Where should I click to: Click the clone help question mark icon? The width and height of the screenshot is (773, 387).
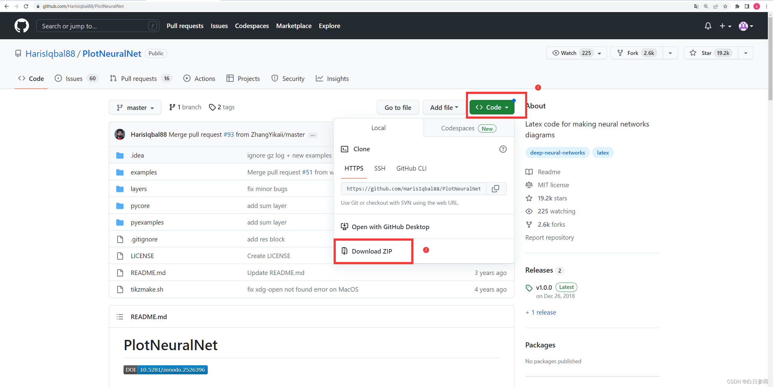point(503,149)
